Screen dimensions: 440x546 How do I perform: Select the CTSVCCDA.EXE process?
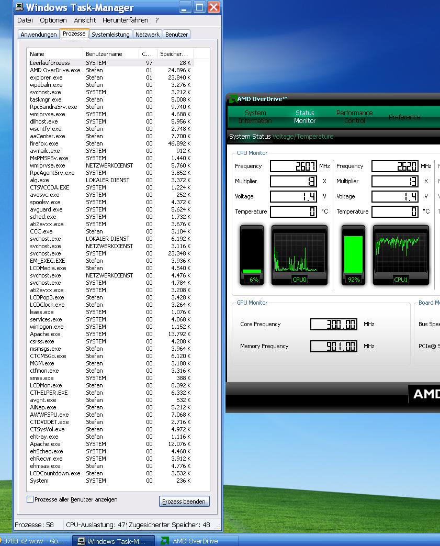110,187
